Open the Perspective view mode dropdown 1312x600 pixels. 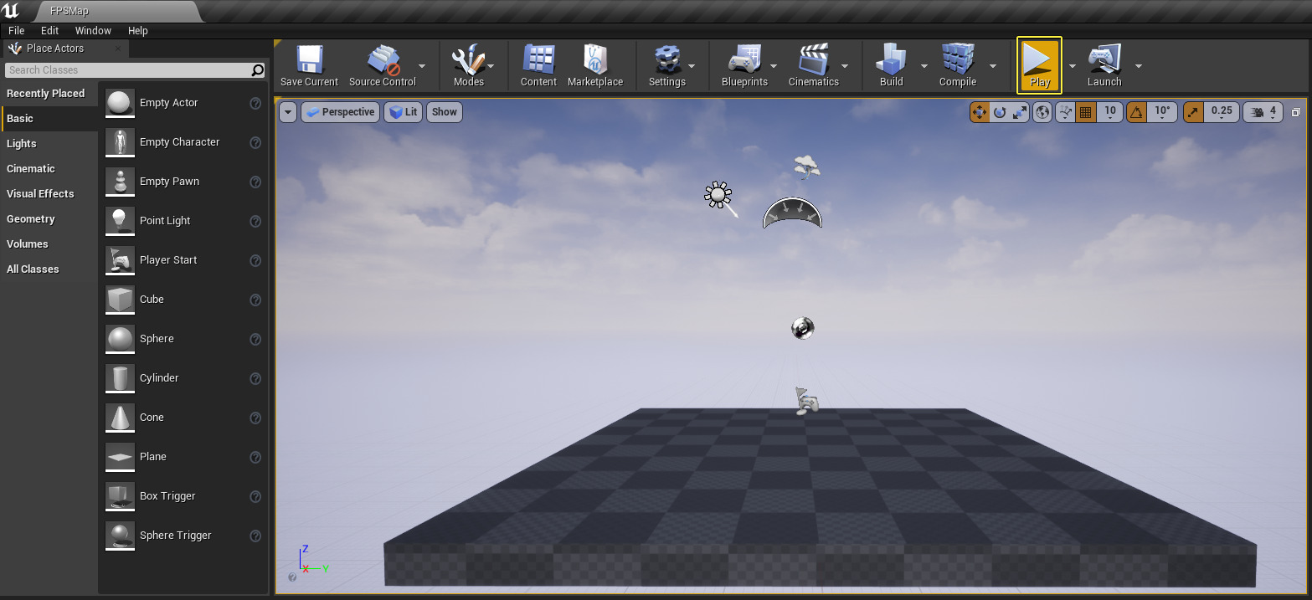[340, 111]
